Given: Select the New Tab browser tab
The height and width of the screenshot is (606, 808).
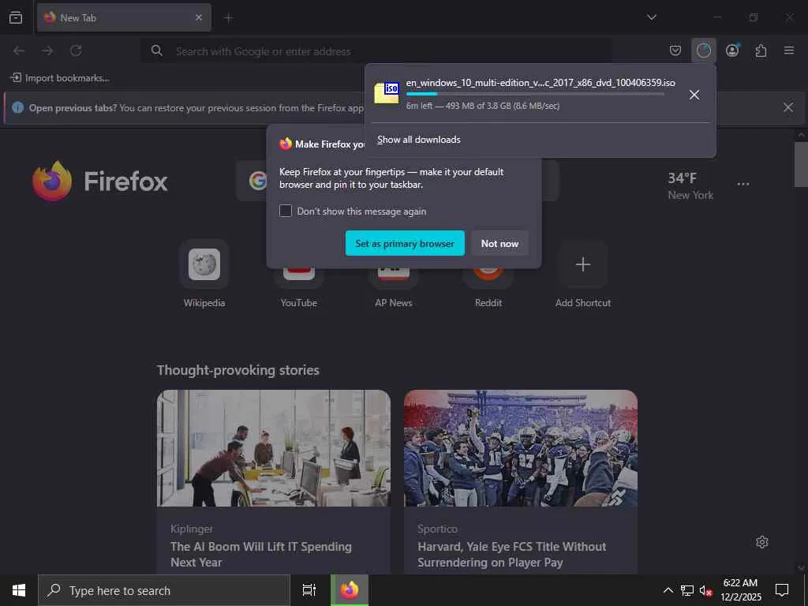Looking at the screenshot, I should pos(124,17).
